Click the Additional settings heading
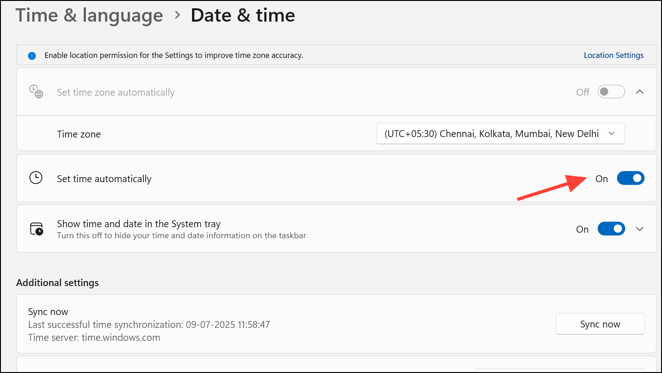662x373 pixels. [57, 282]
